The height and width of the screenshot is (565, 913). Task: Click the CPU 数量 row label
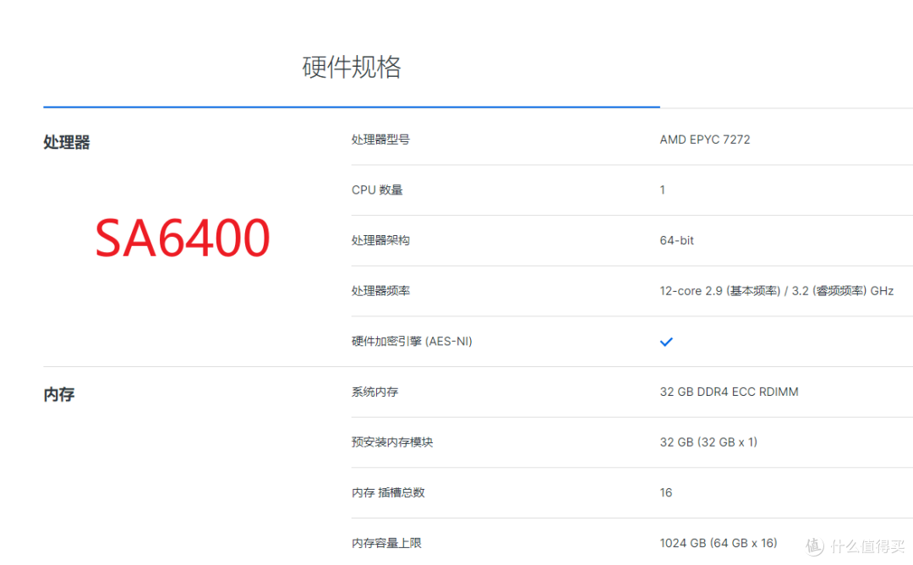click(379, 189)
